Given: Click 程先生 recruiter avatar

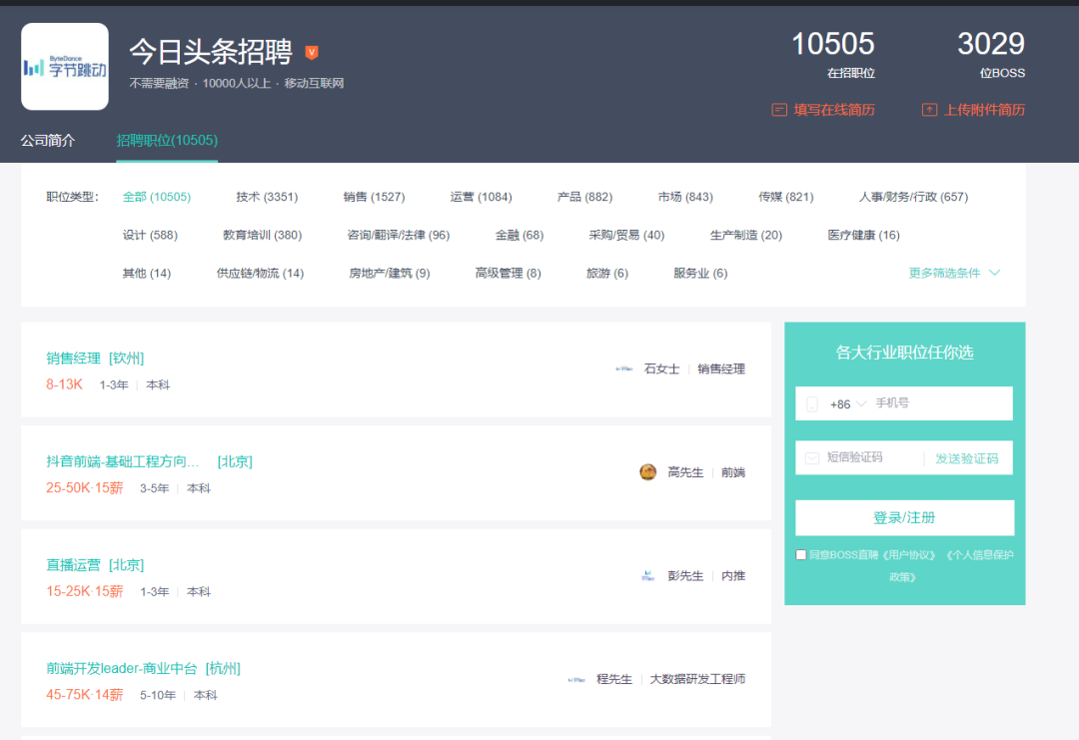Looking at the screenshot, I should (x=576, y=679).
